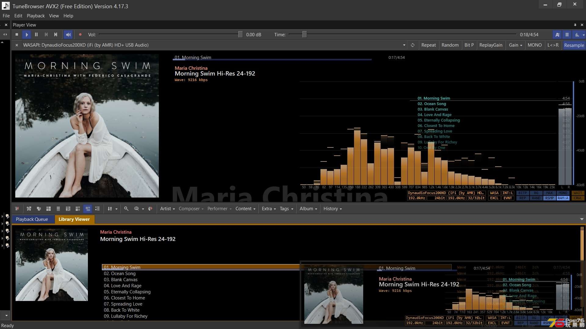Click the library Morning Swim album thumbnail
The image size is (586, 329).
(52, 265)
